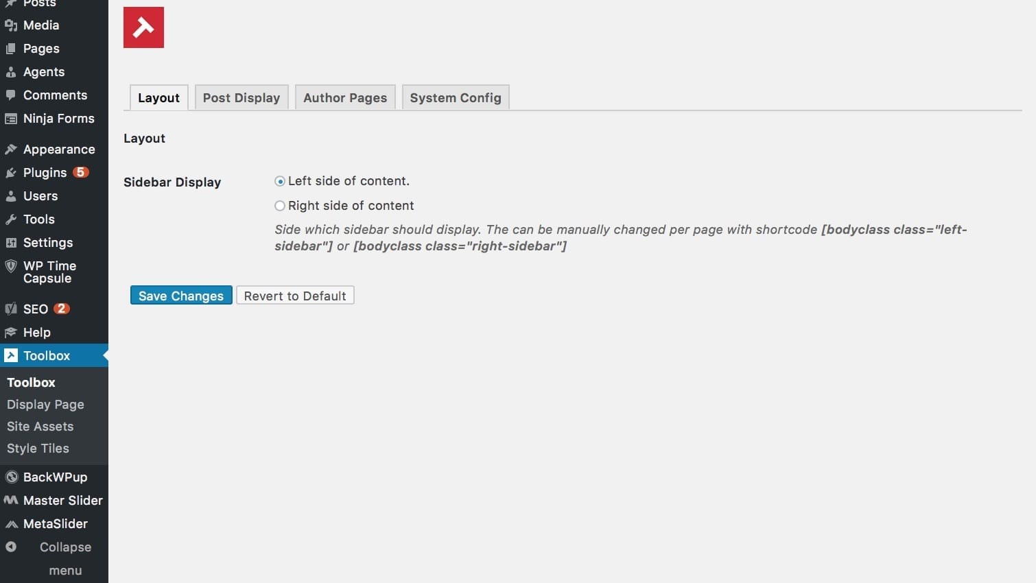Click the WP Time Capsule shield icon

[11, 266]
